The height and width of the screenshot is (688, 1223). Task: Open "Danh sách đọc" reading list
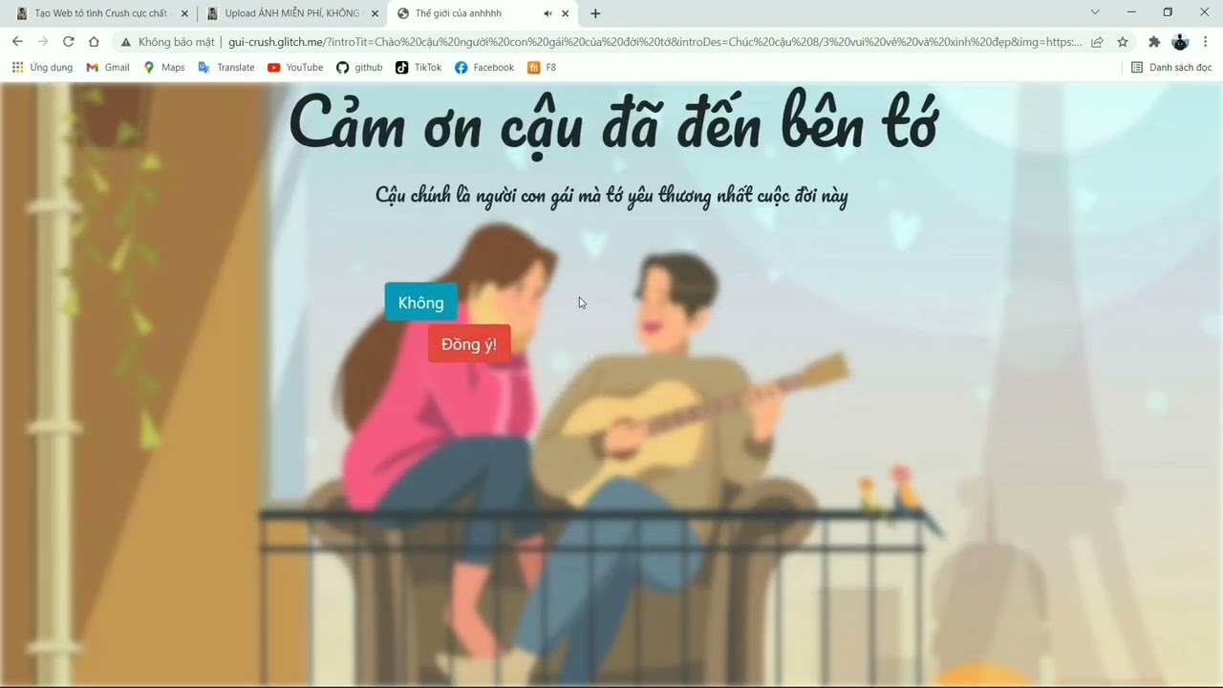1171,67
